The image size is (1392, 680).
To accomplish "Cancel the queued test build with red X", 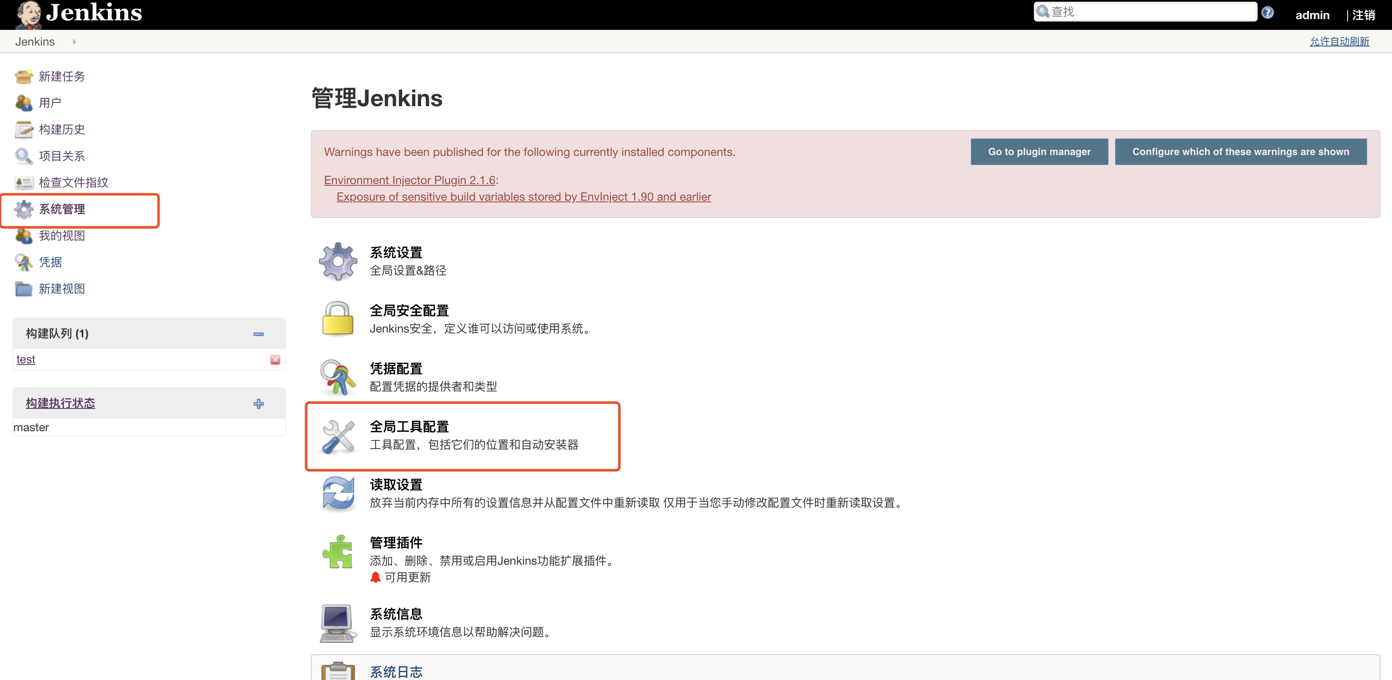I will (x=275, y=359).
